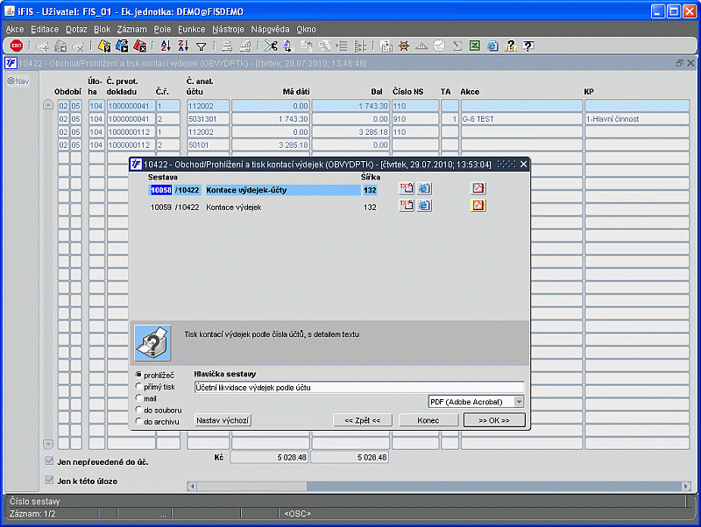Open the PDF (Adobe Acrobat) format dropdown
Viewport: 701px width, 527px height.
pyautogui.click(x=519, y=402)
